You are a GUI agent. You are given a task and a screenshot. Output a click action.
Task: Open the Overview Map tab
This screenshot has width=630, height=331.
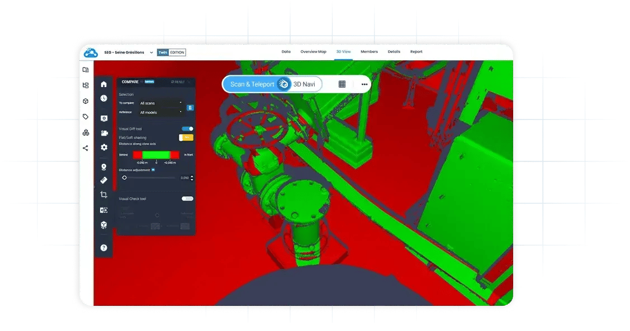(314, 52)
